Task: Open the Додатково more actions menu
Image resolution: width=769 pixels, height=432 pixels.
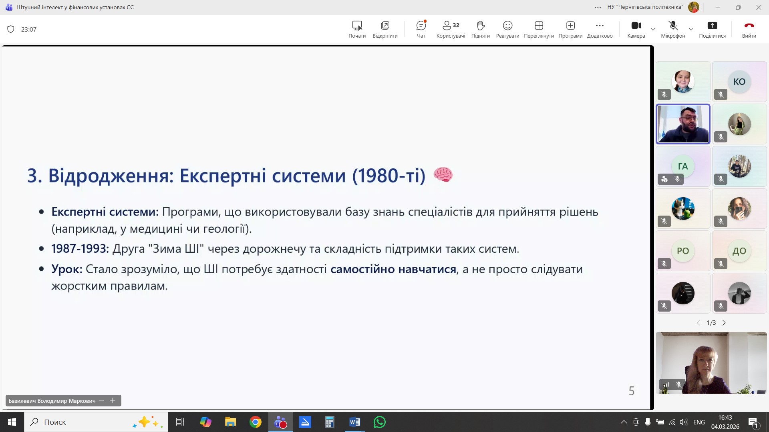Action: tap(600, 29)
